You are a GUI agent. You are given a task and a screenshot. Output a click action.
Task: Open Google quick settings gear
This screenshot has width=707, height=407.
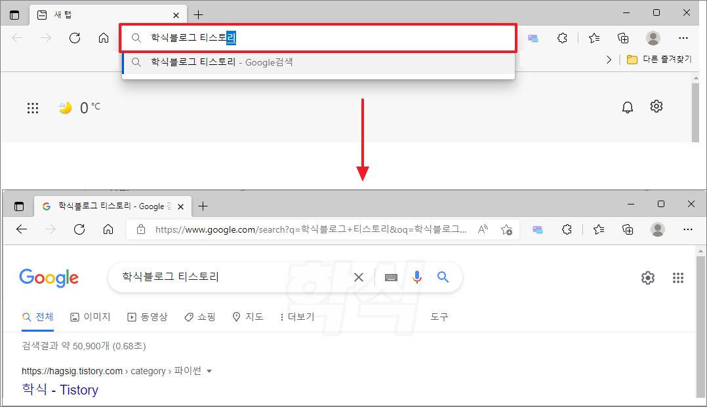click(648, 278)
